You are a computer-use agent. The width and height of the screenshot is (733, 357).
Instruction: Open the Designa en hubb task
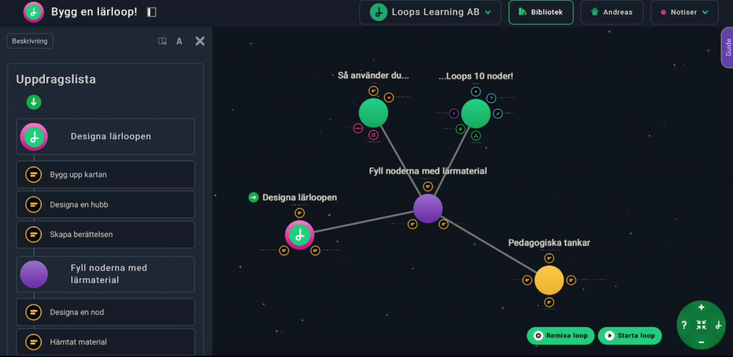105,204
